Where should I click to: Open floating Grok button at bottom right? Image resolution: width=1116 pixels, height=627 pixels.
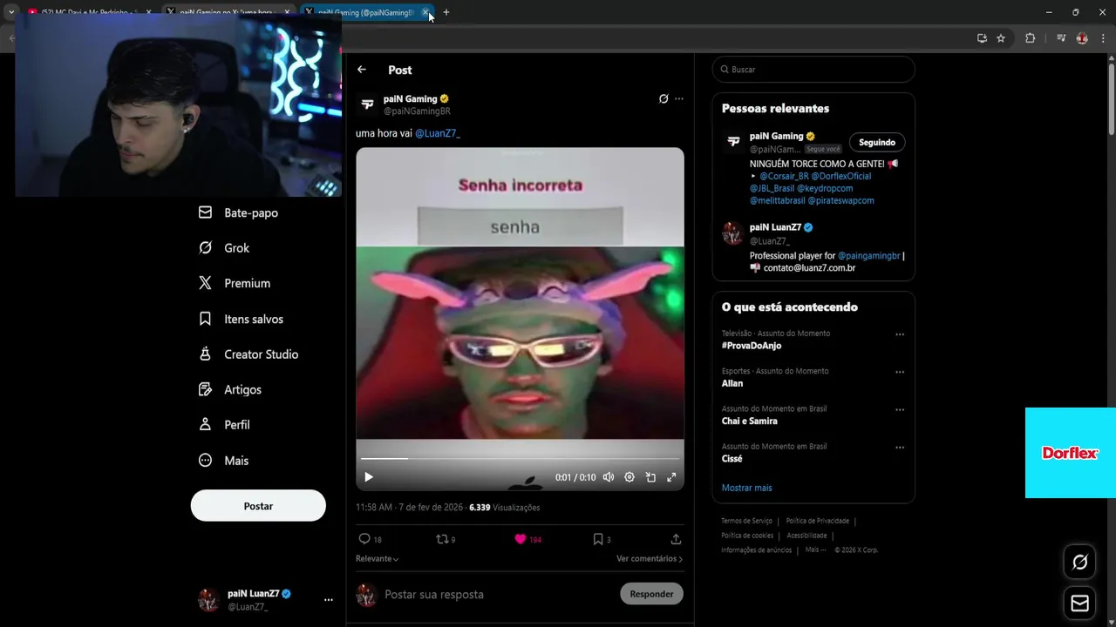(1079, 563)
